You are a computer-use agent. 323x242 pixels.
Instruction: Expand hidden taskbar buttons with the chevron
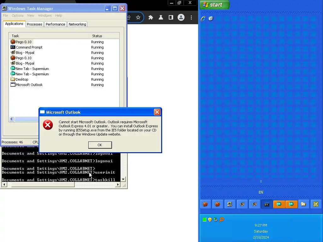261,181
